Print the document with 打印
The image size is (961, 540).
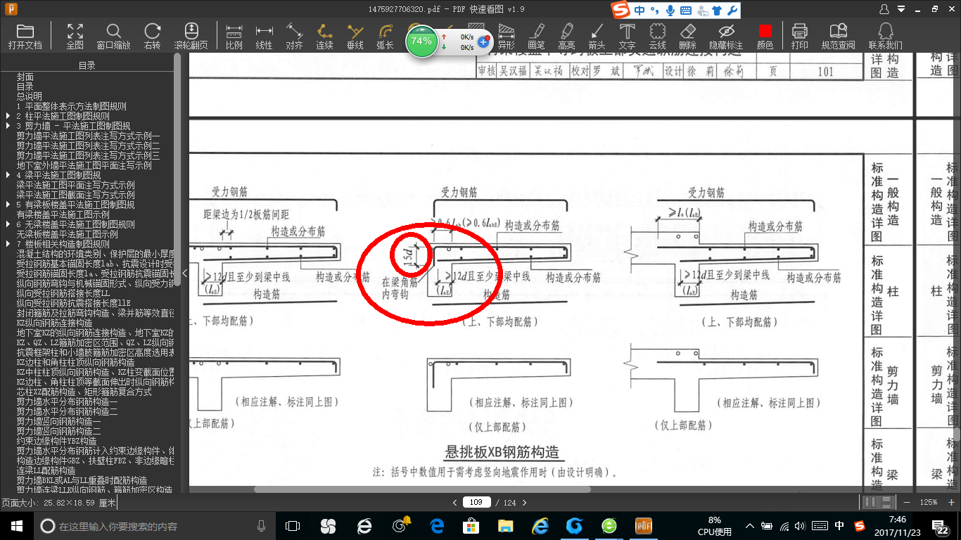click(x=800, y=37)
